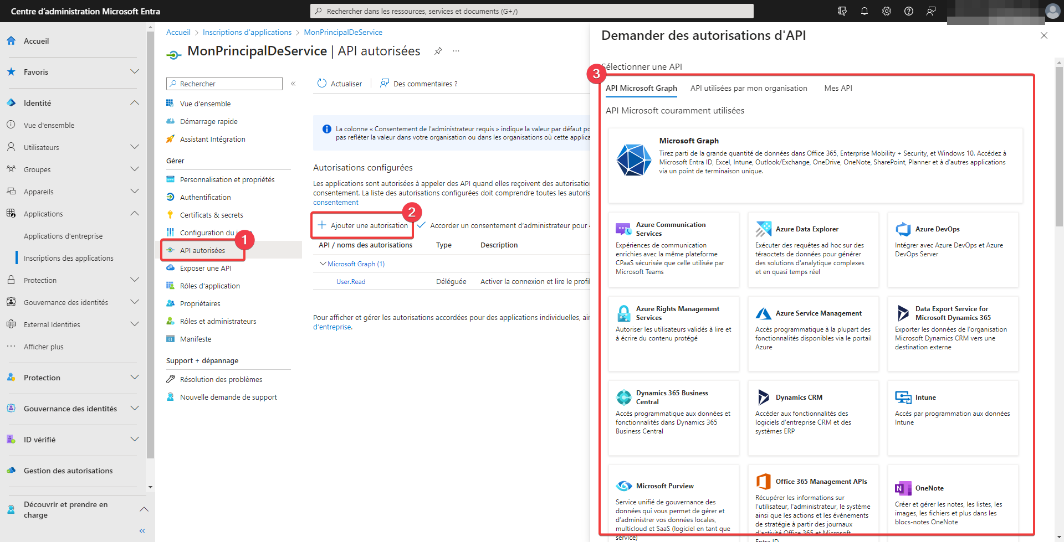1064x542 pixels.
Task: Click Ajouter une autorisation button
Action: (x=363, y=225)
